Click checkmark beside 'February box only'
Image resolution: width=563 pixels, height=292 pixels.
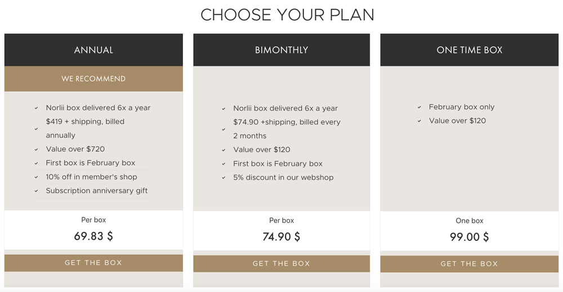(x=419, y=107)
